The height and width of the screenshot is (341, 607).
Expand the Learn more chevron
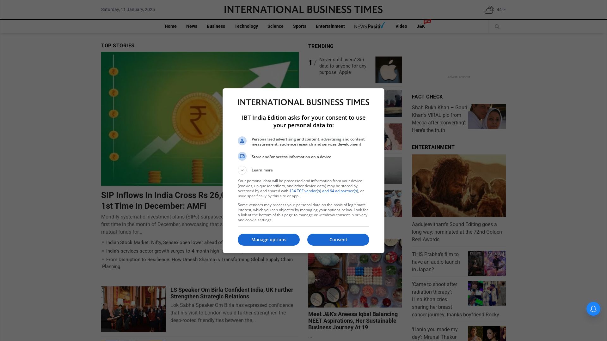click(x=242, y=170)
